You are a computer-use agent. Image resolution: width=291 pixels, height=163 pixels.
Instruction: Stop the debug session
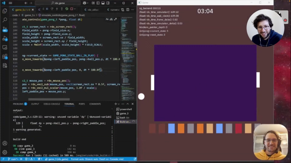(x=72, y=9)
